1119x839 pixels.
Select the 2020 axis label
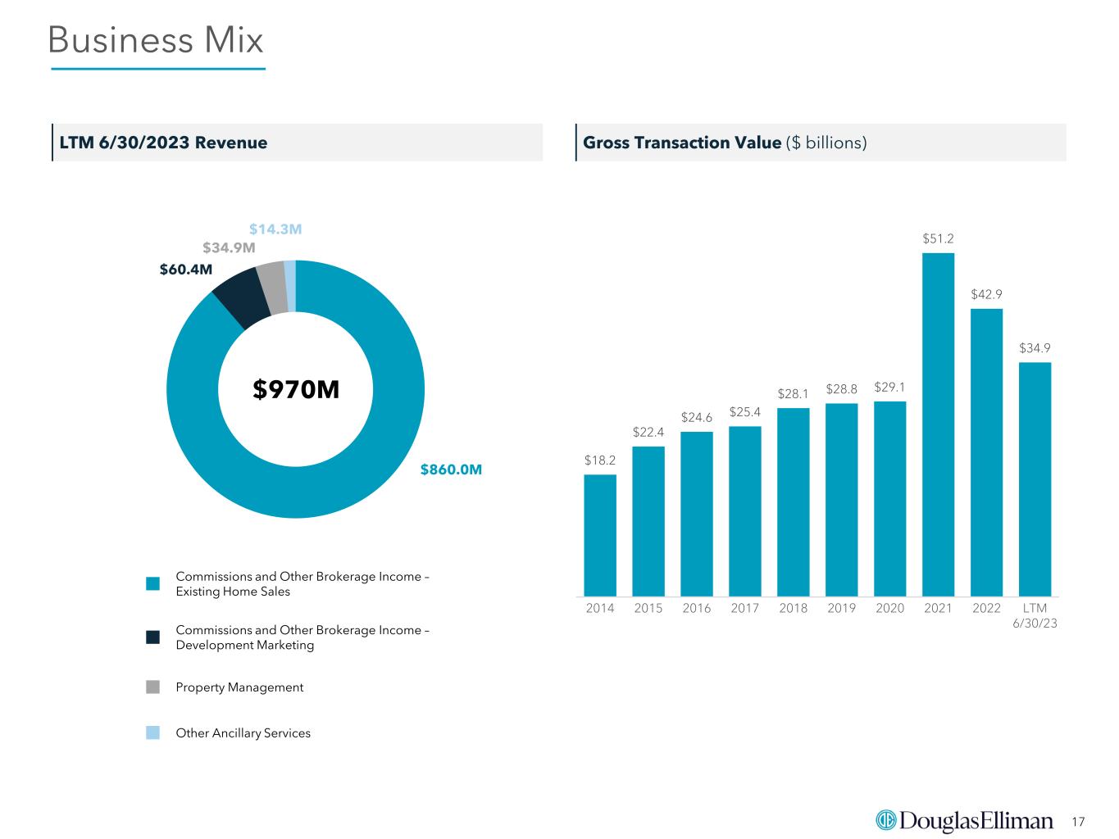coord(889,608)
